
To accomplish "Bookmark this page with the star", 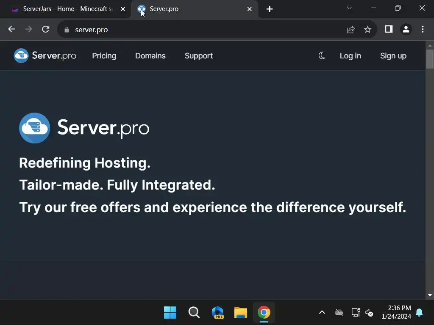I will [367, 30].
